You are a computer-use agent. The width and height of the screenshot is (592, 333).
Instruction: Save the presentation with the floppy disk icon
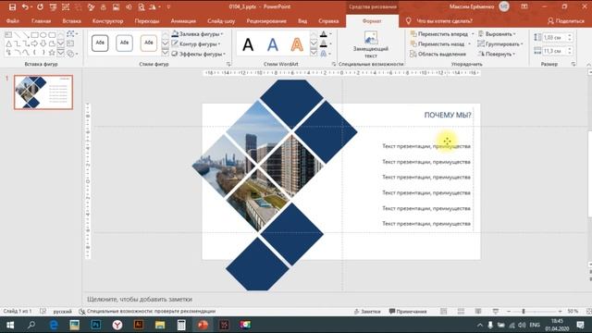click(x=12, y=6)
